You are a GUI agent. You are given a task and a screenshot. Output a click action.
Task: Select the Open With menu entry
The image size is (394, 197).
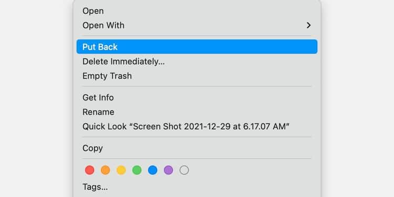pyautogui.click(x=197, y=25)
